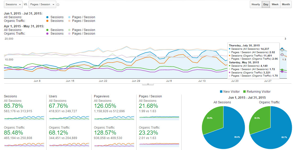Click the 126.05% pageviews value
This screenshot has width=293, height=150.
105,106
